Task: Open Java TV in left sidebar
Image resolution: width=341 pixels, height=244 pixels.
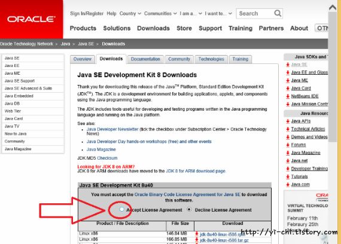Action: pos(33,126)
